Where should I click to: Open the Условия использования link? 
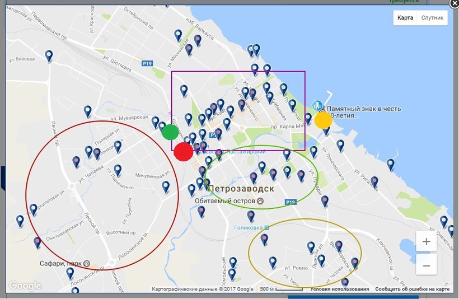339,289
